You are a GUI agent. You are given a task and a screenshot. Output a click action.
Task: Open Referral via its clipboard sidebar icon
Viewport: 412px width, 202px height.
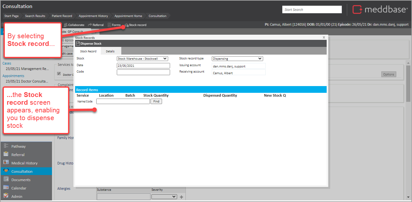pyautogui.click(x=6, y=154)
